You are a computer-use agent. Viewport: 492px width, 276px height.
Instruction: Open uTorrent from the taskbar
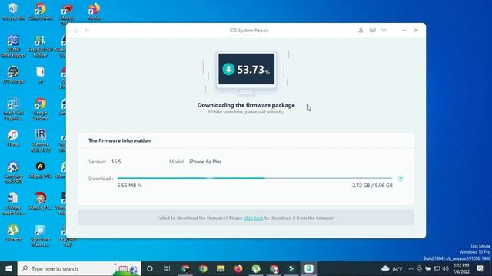tap(256, 269)
